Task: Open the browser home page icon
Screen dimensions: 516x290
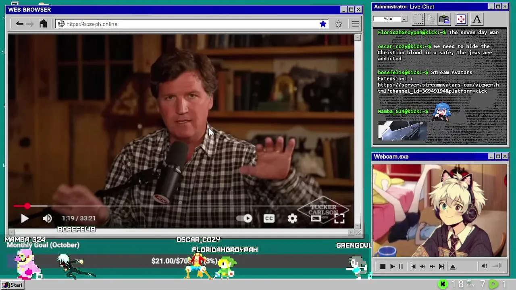Action: tap(43, 24)
